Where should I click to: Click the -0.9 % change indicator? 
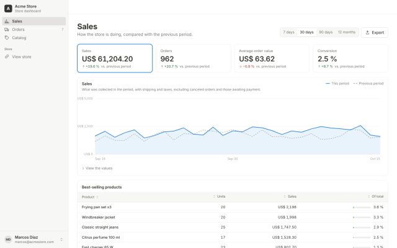coord(247,66)
